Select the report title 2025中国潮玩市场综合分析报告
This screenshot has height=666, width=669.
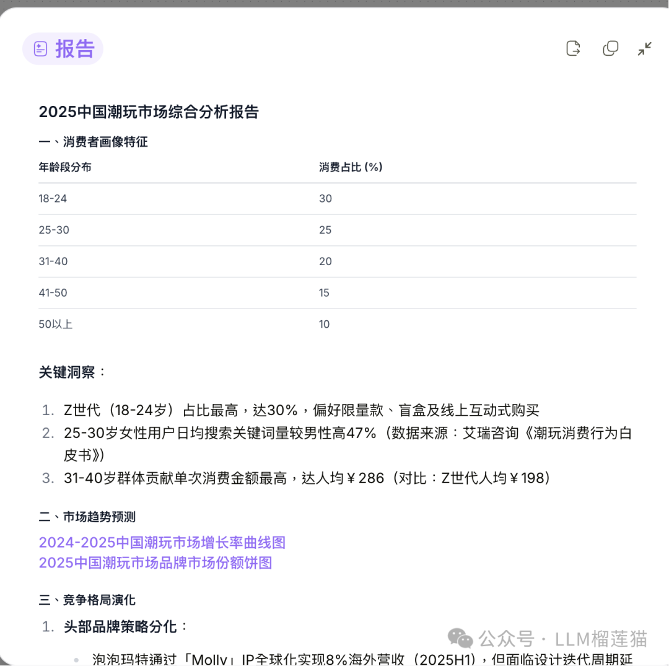(x=149, y=113)
